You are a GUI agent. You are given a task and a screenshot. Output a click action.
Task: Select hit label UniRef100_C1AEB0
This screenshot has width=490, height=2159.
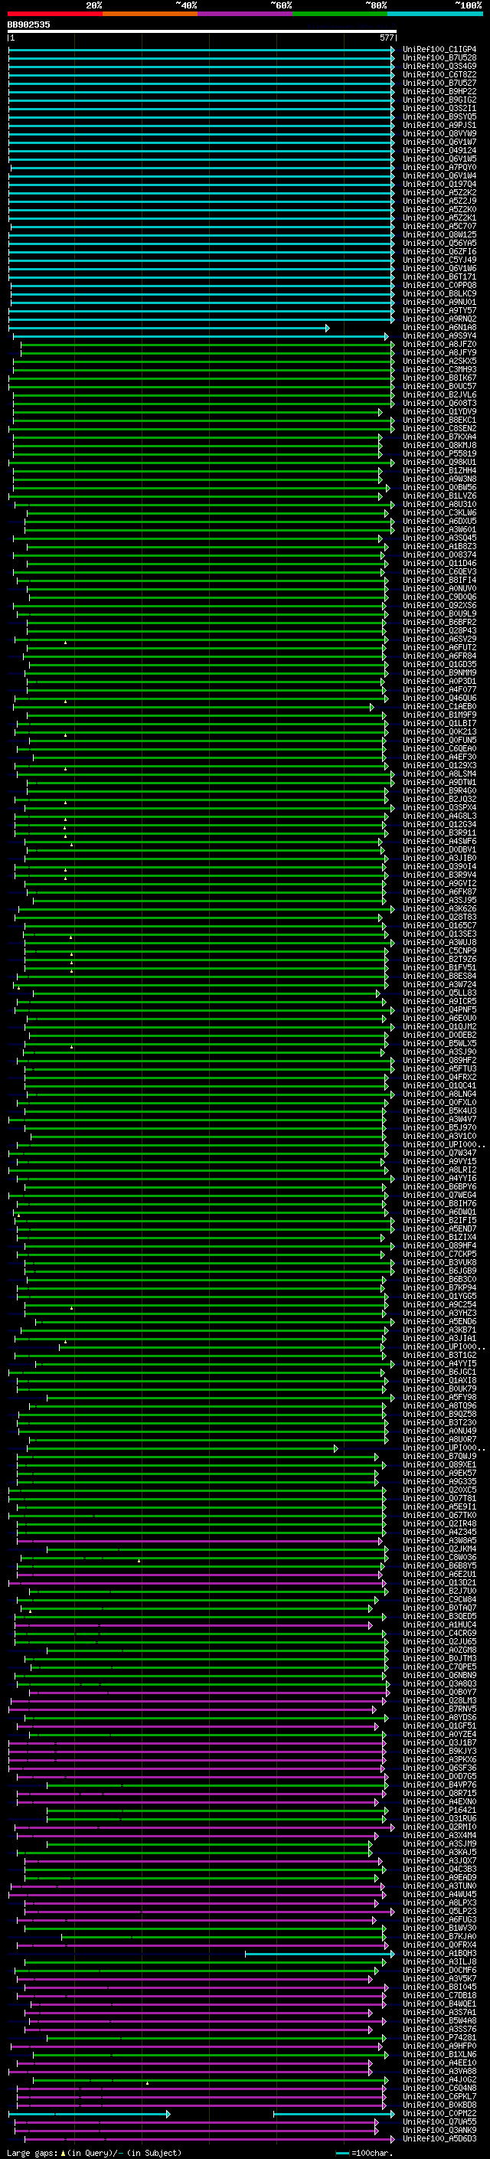coord(439,707)
